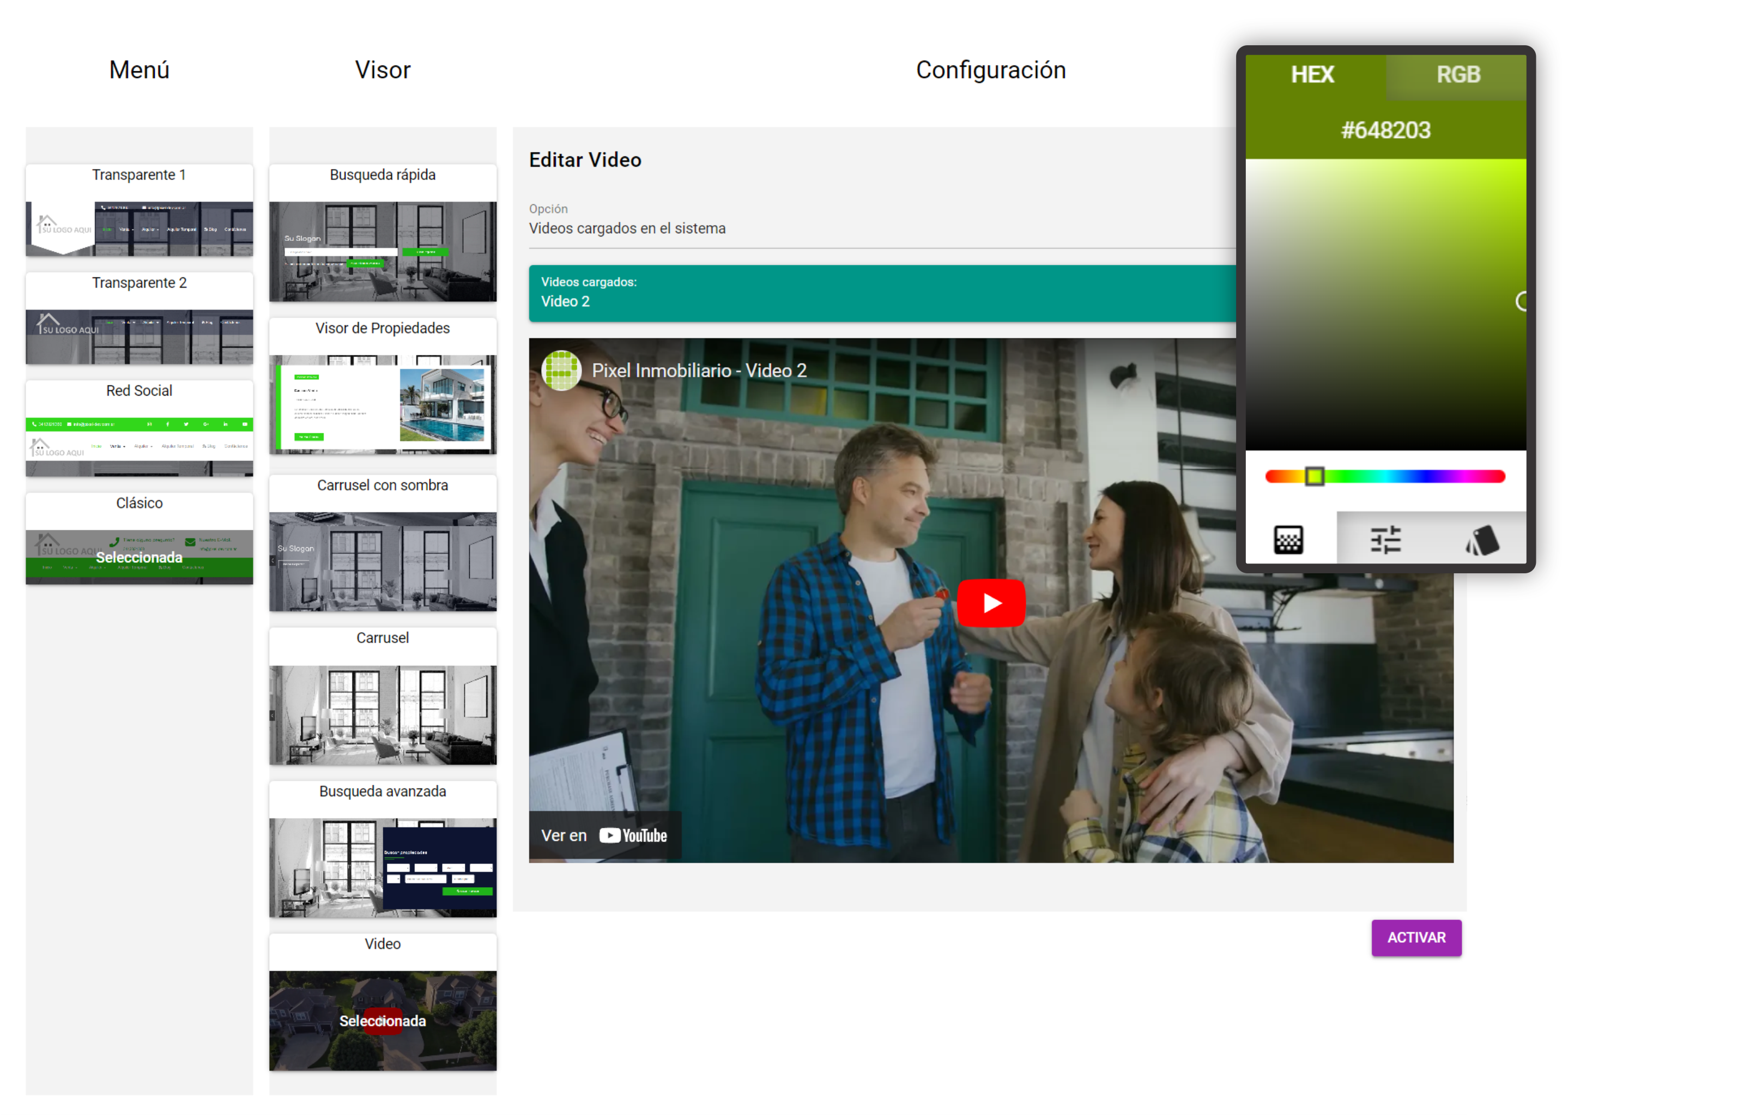Switch to the HEX tab
Screen dimensions: 1756x1115
(x=1312, y=74)
